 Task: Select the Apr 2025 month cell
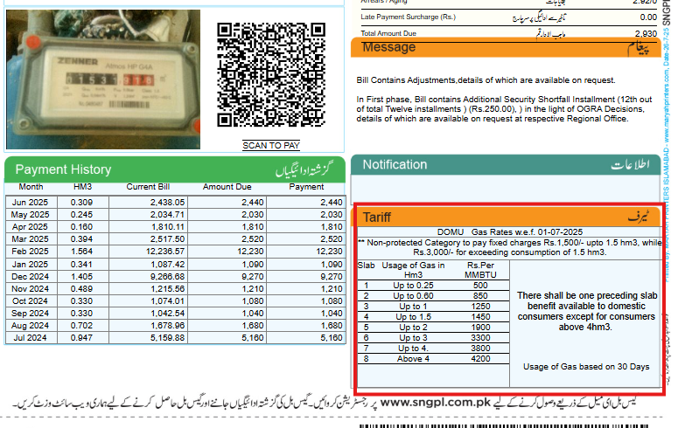click(x=31, y=227)
